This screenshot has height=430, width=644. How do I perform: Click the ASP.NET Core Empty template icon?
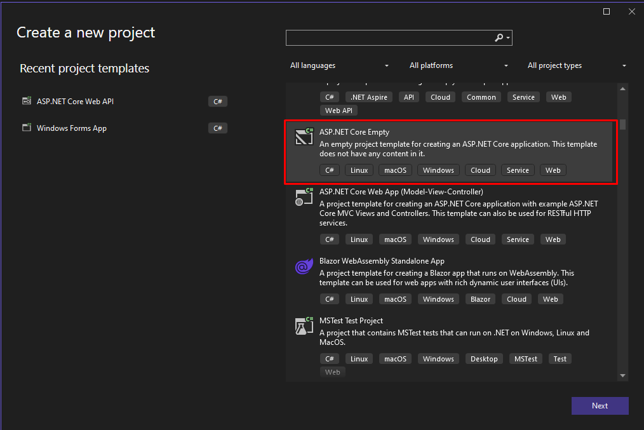click(x=304, y=137)
